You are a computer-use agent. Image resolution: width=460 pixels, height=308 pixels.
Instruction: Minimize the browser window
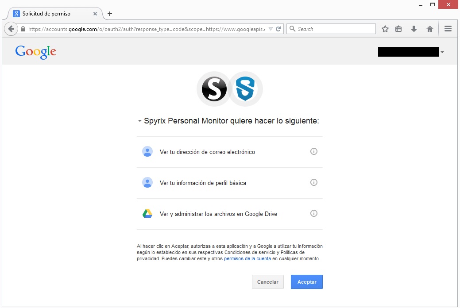click(x=421, y=5)
